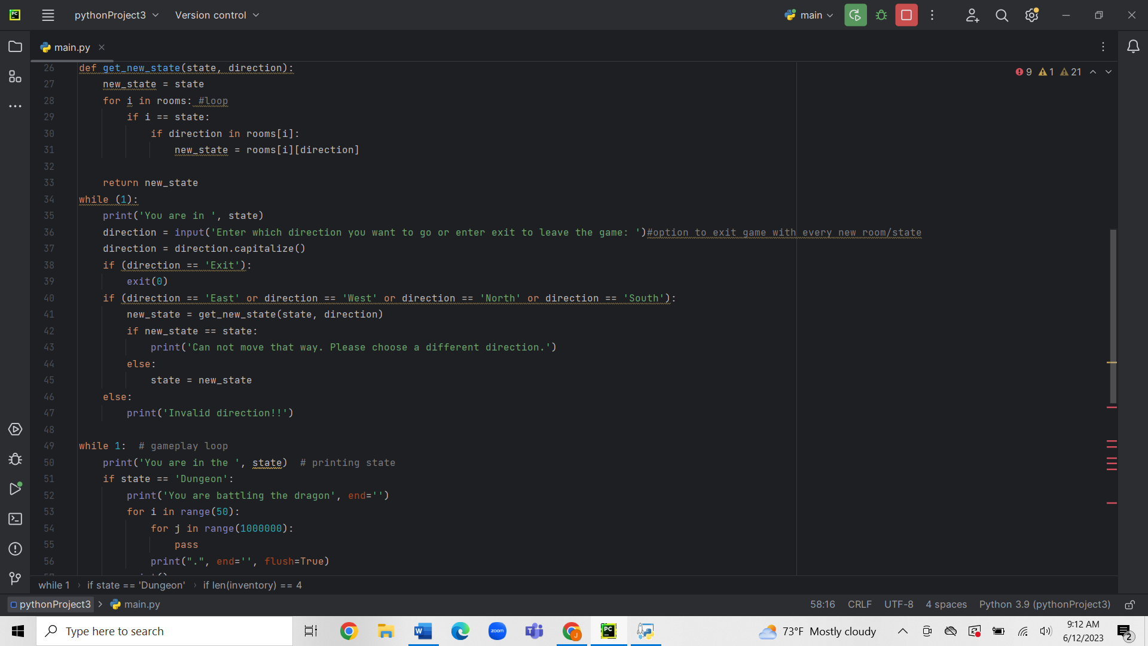1148x646 pixels.
Task: Open the Version control dropdown
Action: coord(216,15)
